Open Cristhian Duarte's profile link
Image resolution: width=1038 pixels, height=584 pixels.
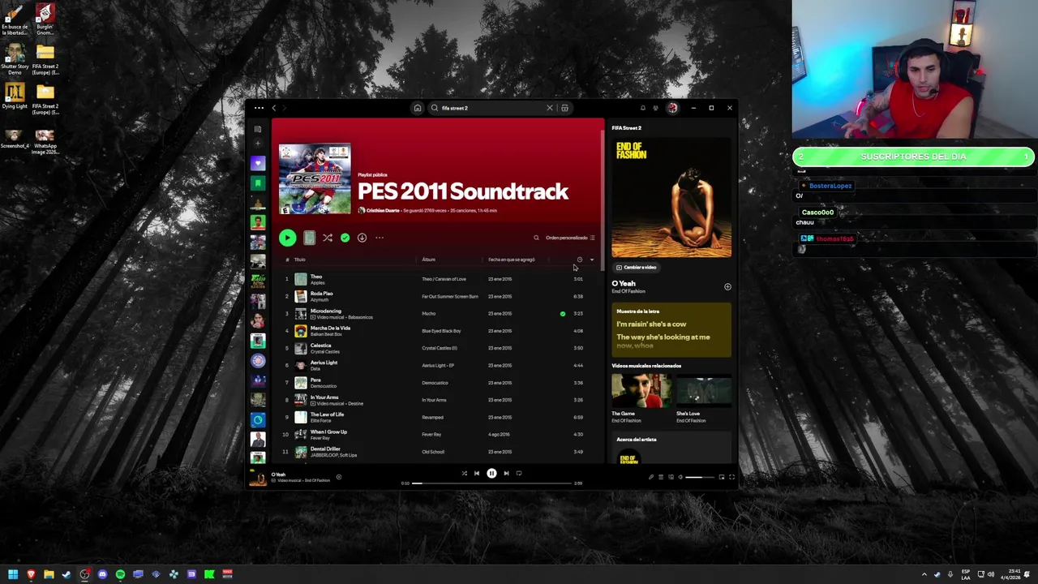pyautogui.click(x=383, y=210)
